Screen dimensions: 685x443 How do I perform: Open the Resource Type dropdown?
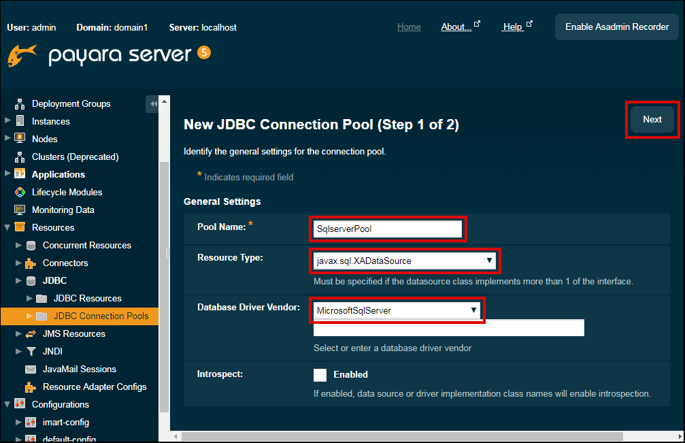point(405,261)
